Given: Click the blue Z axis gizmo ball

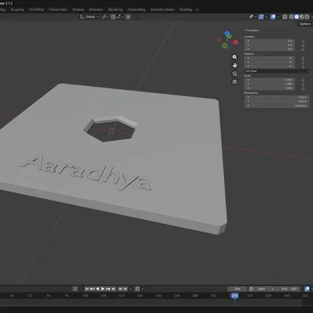Looking at the screenshot, I should (x=227, y=34).
